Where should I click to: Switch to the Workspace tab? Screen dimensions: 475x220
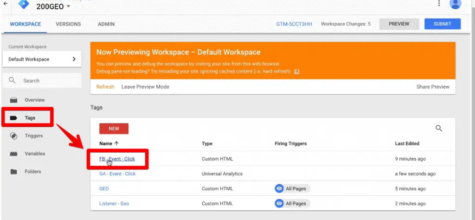pyautogui.click(x=26, y=24)
